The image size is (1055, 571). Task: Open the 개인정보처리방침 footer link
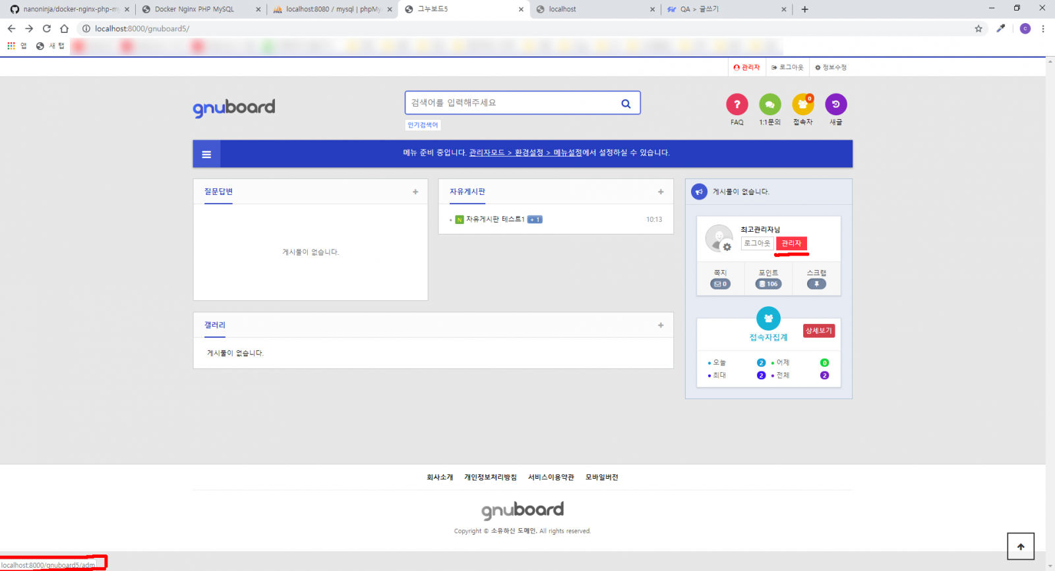pyautogui.click(x=491, y=477)
